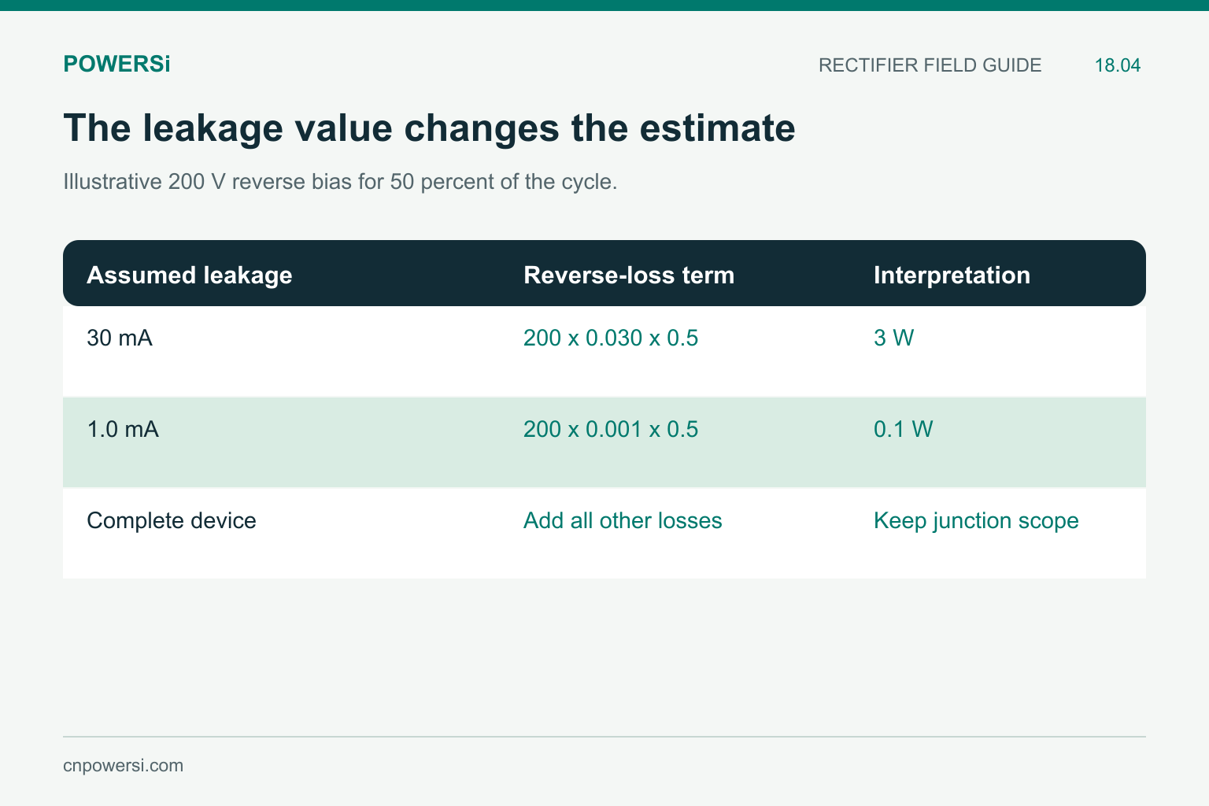Click the RECTIFIER FIELD GUIDE label
1209x806 pixels.
930,65
